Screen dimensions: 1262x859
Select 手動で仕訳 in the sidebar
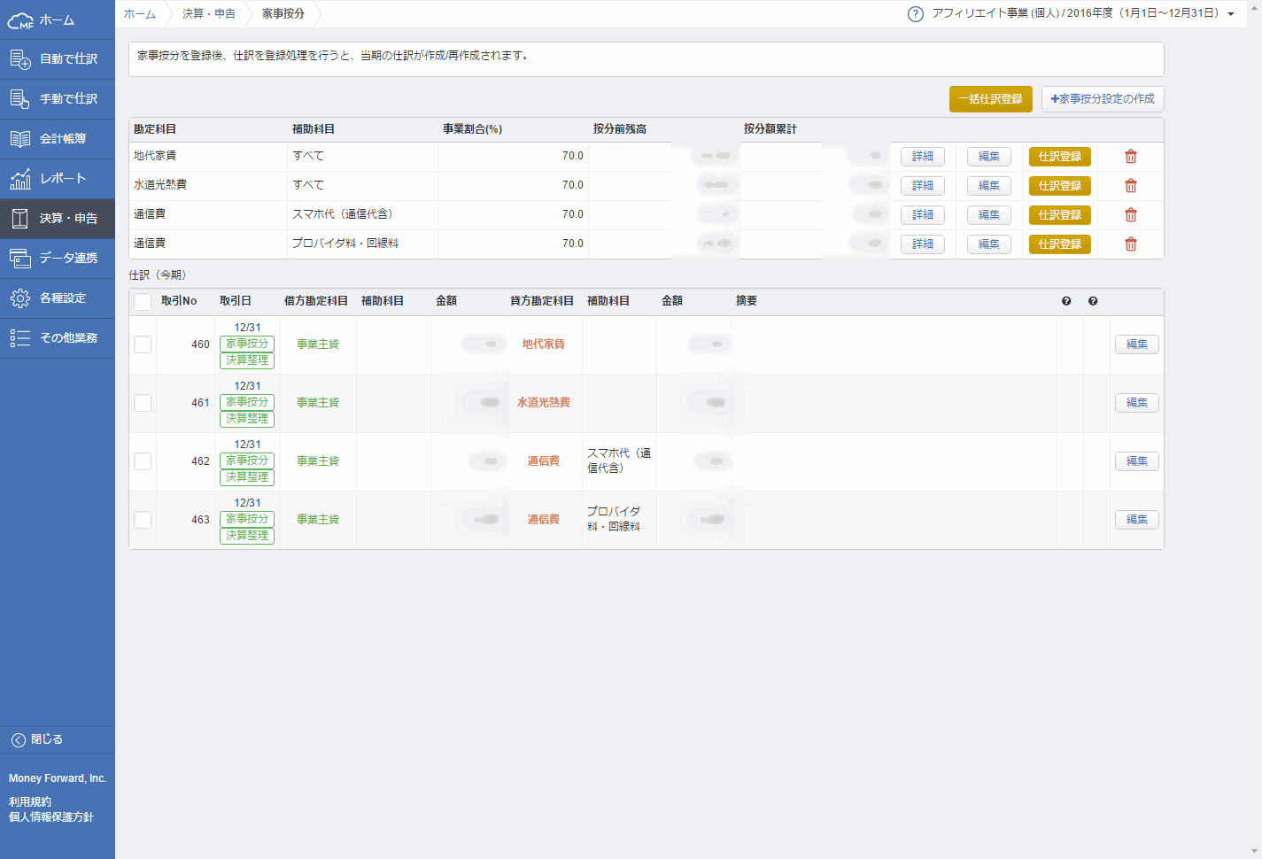click(58, 99)
